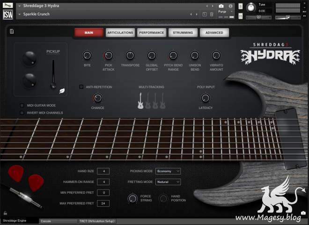The width and height of the screenshot is (309, 225).
Task: Select the second multi-tracking guitar icon
Action: [148, 101]
